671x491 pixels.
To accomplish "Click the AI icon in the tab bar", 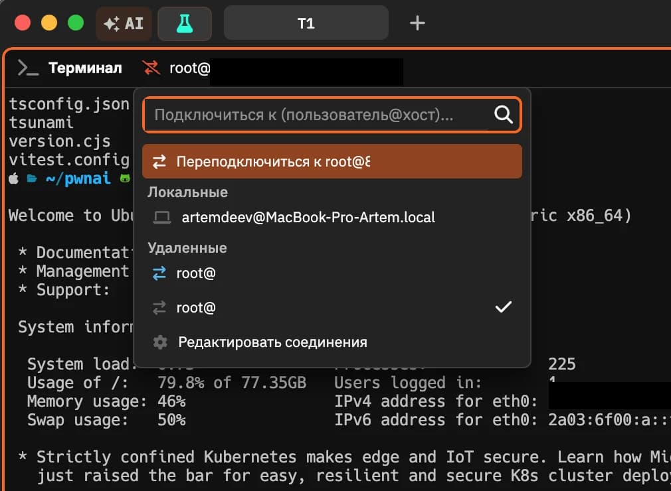I will point(124,23).
